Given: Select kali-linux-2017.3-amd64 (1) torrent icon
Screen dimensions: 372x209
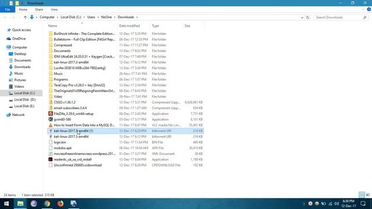Looking at the screenshot, I should pyautogui.click(x=51, y=131).
